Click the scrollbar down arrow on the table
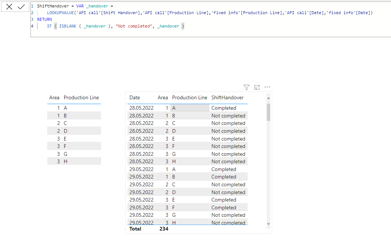Viewport: 391px width, 251px height. [268, 223]
